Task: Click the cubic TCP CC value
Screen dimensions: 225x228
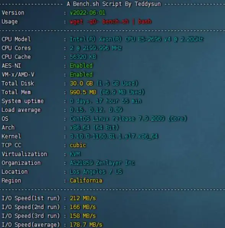Action: click(78, 145)
